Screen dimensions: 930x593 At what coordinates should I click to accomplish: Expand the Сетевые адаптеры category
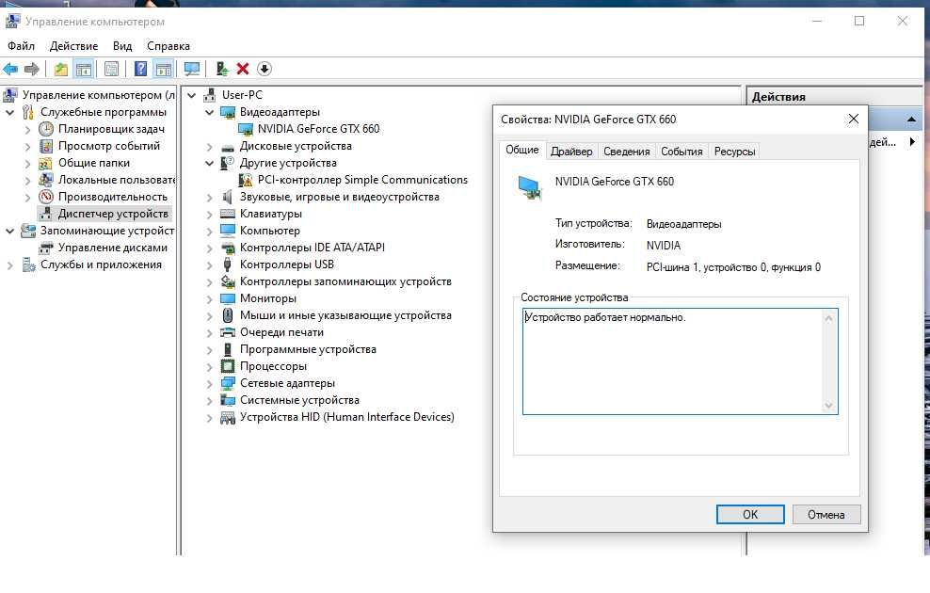pyautogui.click(x=209, y=384)
